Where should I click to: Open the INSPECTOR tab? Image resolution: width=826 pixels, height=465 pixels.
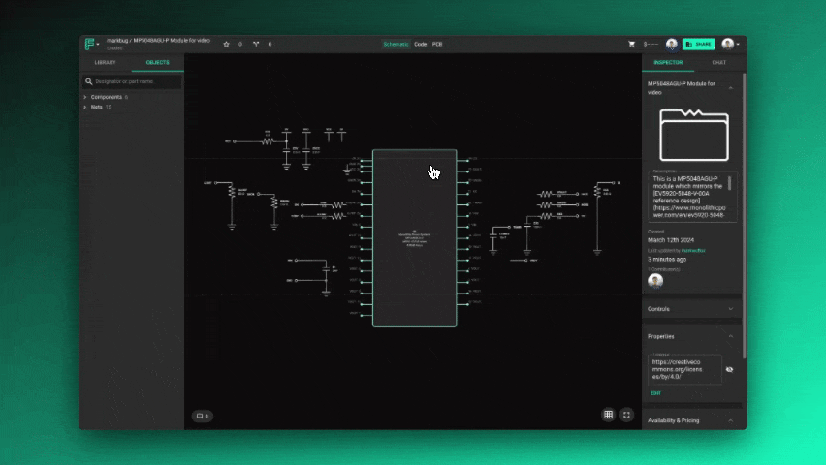668,63
